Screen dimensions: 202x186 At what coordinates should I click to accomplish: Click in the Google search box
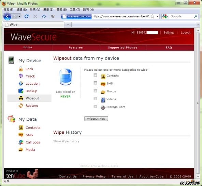pos(181,16)
